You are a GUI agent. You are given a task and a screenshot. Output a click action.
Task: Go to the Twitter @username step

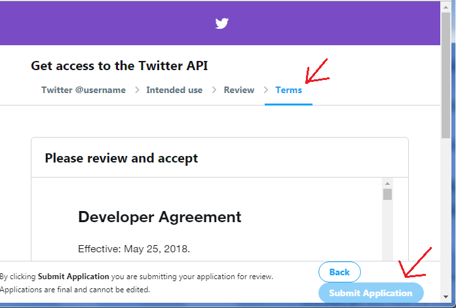click(x=83, y=90)
